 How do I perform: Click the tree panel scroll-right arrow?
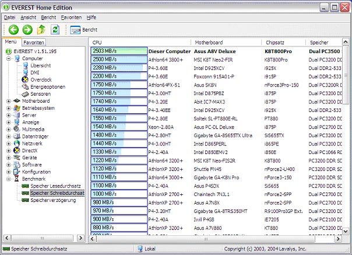click(80, 238)
